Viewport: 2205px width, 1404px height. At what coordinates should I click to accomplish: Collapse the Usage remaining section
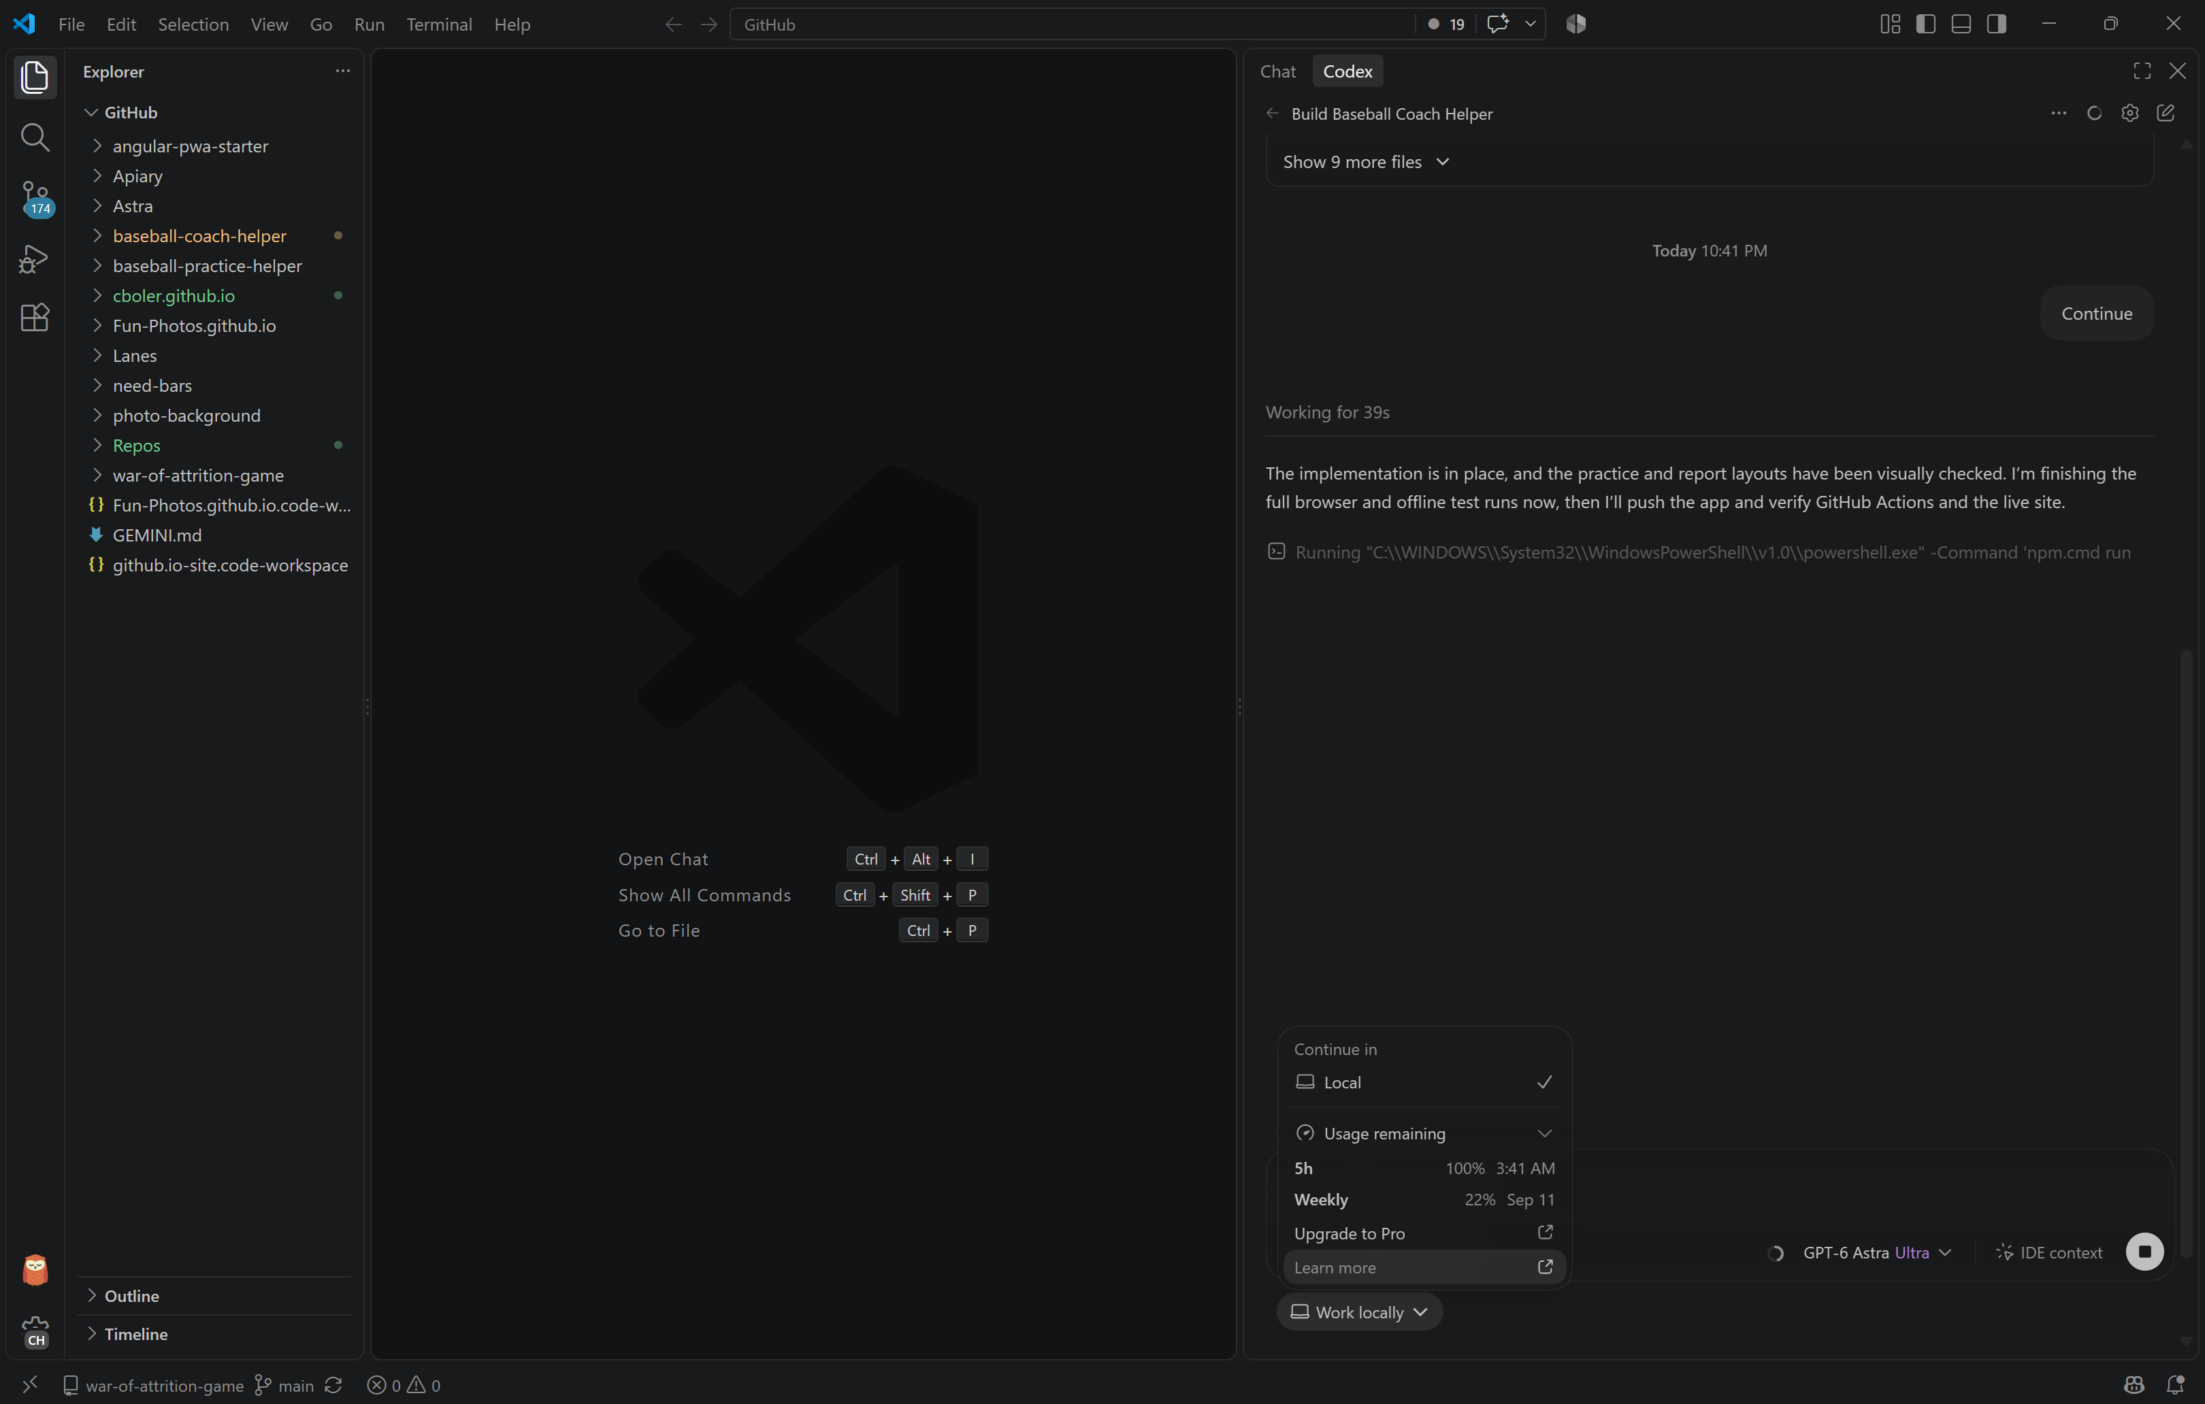pyautogui.click(x=1424, y=1133)
